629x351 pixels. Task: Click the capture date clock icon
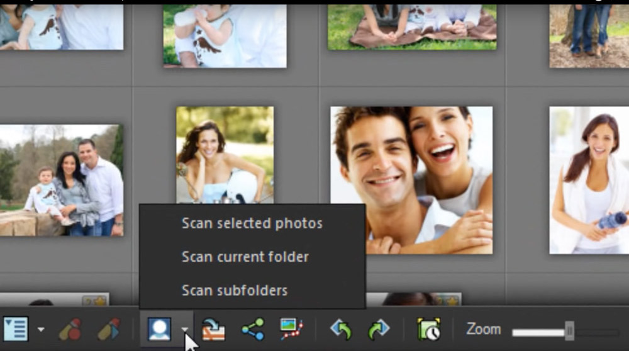428,330
